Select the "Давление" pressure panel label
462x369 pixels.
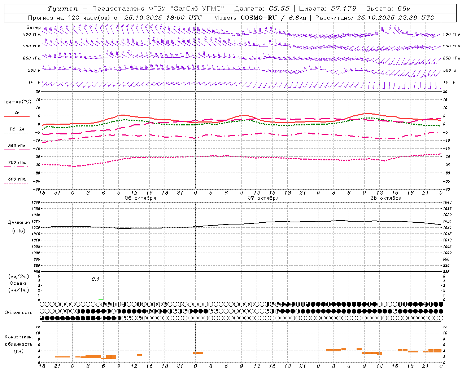coord(19,223)
